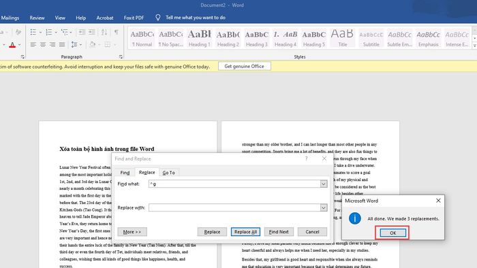Image resolution: width=477 pixels, height=268 pixels.
Task: Open the Review ribbon tab
Action: [37, 18]
